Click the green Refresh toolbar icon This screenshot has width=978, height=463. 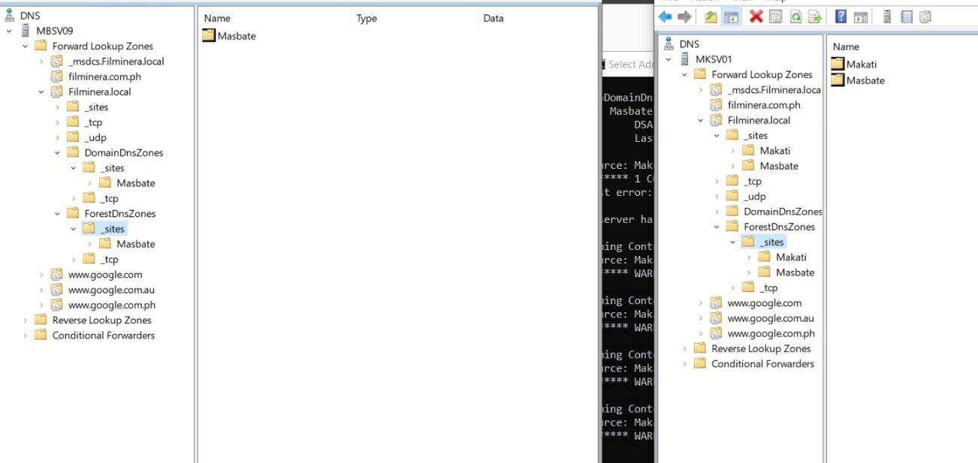point(795,17)
